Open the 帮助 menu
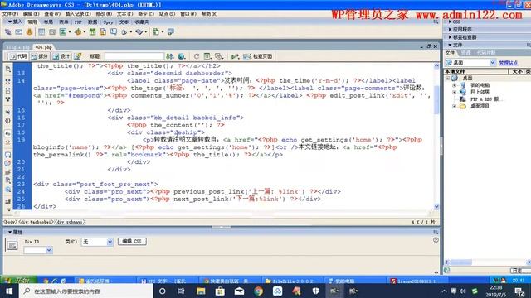 click(209, 14)
